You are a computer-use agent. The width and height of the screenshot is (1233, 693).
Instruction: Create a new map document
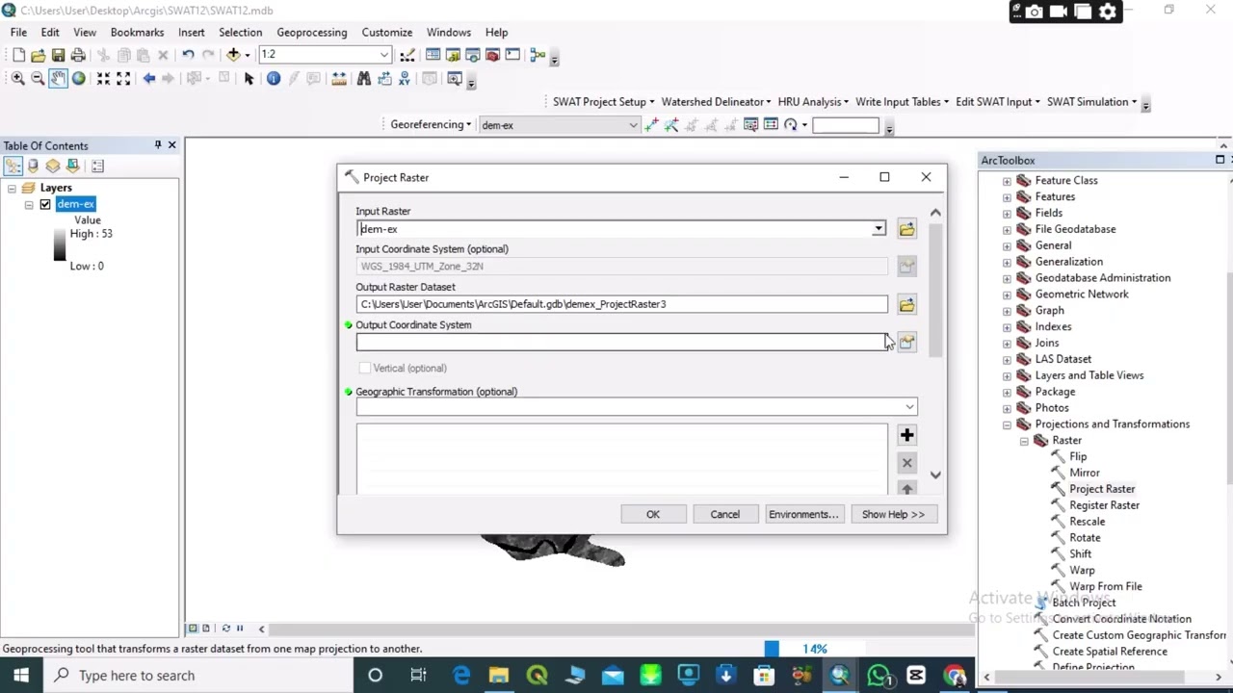pos(18,55)
